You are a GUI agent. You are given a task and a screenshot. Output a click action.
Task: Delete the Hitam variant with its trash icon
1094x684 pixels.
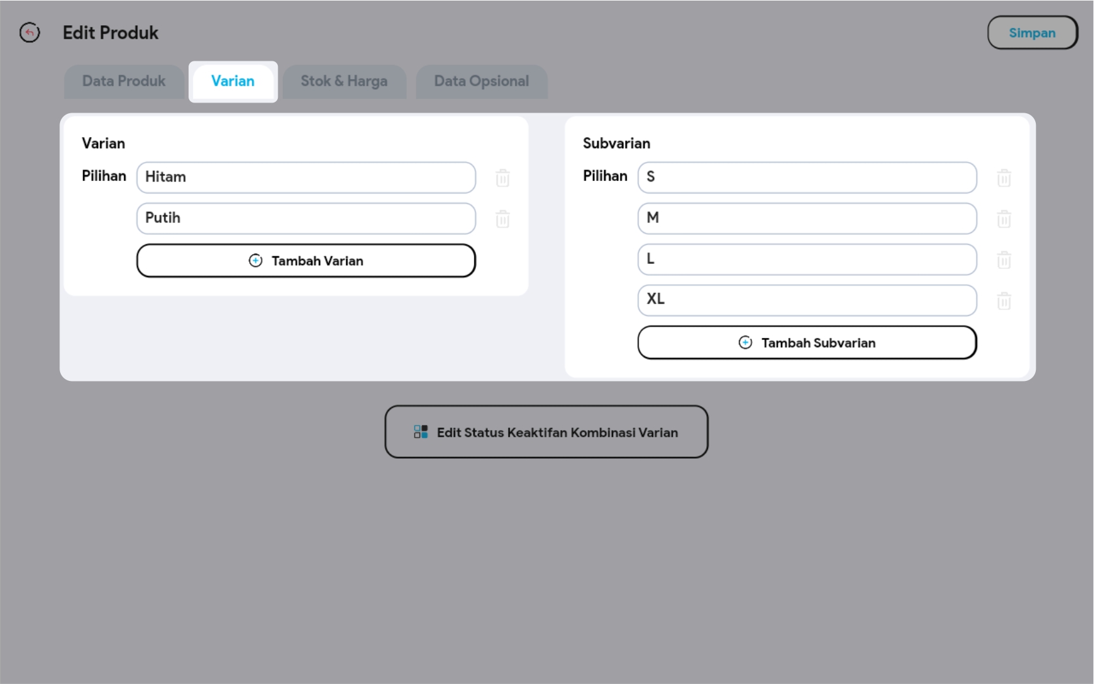click(x=502, y=178)
